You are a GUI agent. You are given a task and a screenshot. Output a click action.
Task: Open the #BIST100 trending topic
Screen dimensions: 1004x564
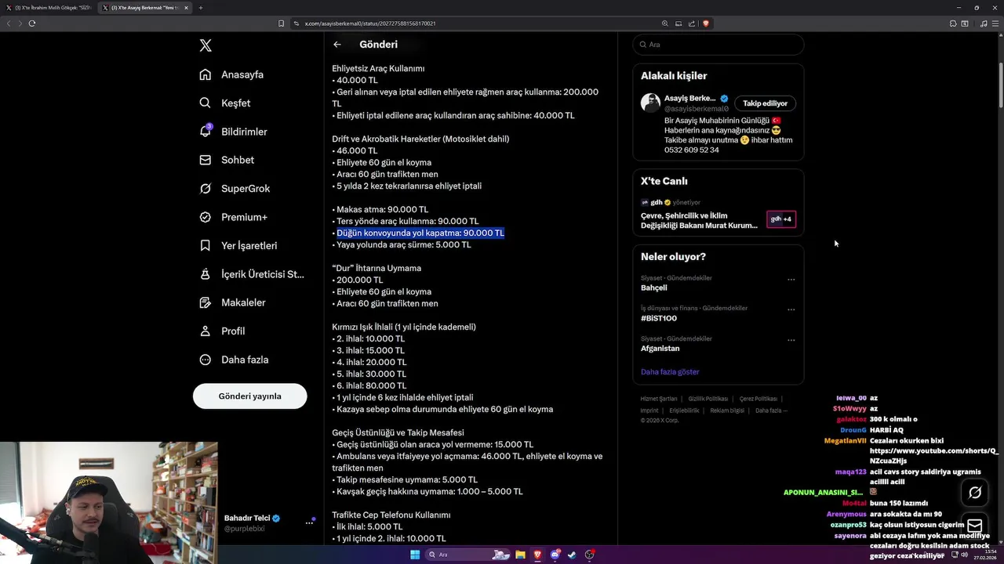(x=658, y=318)
